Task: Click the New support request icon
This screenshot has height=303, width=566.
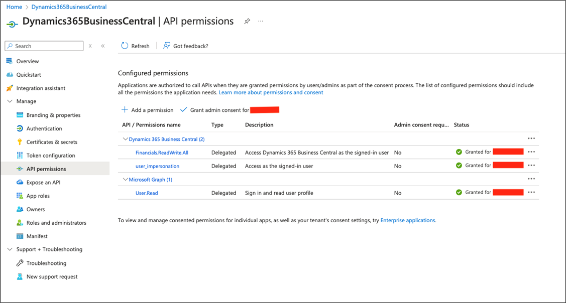Action: [19, 276]
